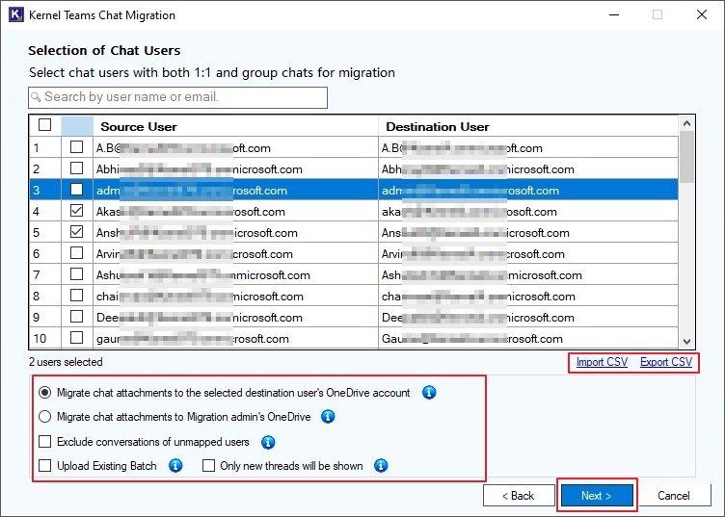The width and height of the screenshot is (725, 517).
Task: Select destination user cell in row 8
Action: [x=528, y=296]
